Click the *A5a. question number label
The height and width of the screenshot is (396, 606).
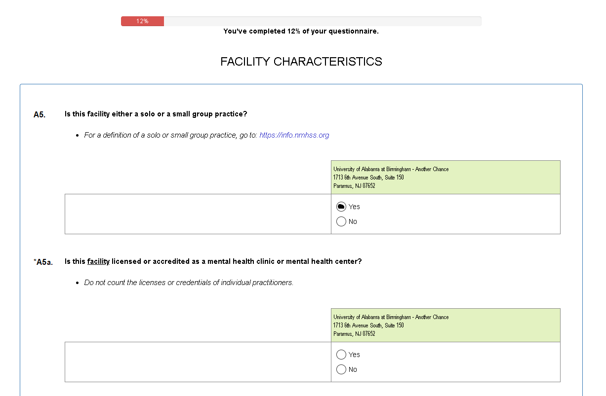(42, 262)
